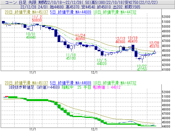Click the 高45370 value in second header row

[73, 7]
